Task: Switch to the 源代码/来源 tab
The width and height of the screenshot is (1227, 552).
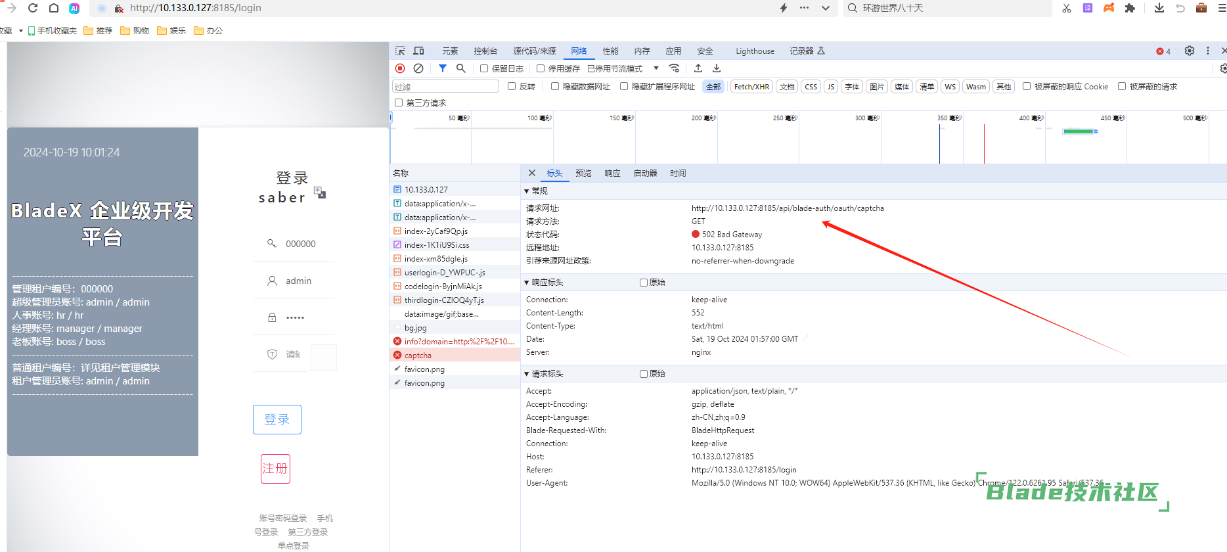Action: coord(534,51)
